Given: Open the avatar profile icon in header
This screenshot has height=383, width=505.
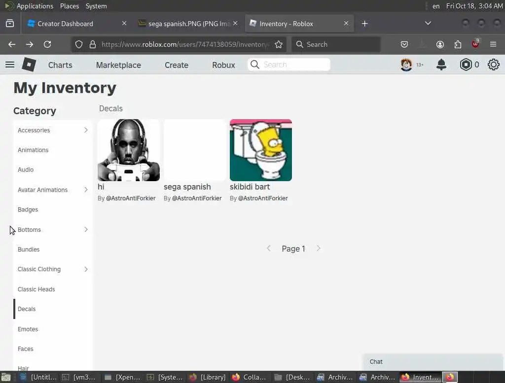Looking at the screenshot, I should coord(406,64).
